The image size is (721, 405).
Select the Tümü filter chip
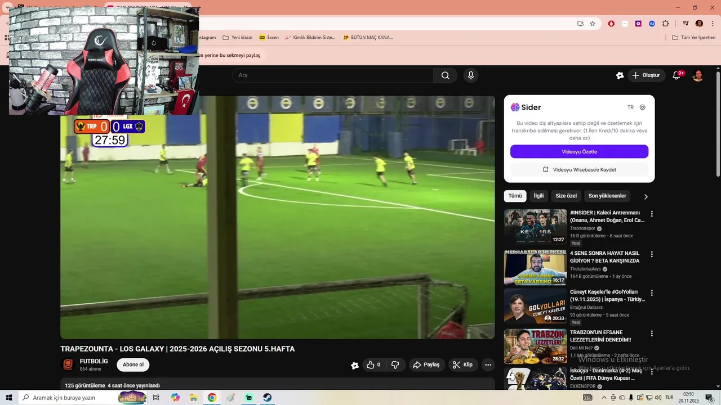[515, 196]
